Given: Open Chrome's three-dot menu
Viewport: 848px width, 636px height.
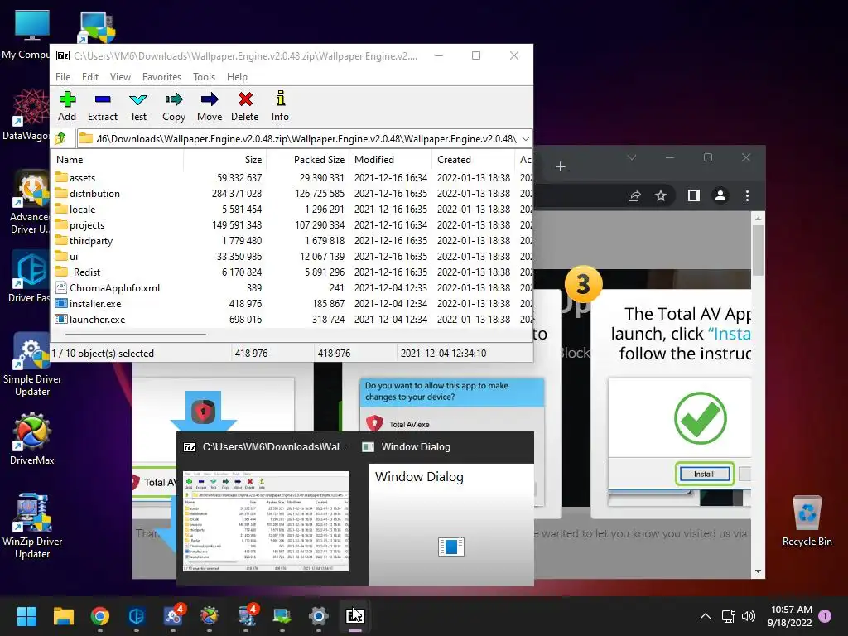Looking at the screenshot, I should (x=747, y=195).
